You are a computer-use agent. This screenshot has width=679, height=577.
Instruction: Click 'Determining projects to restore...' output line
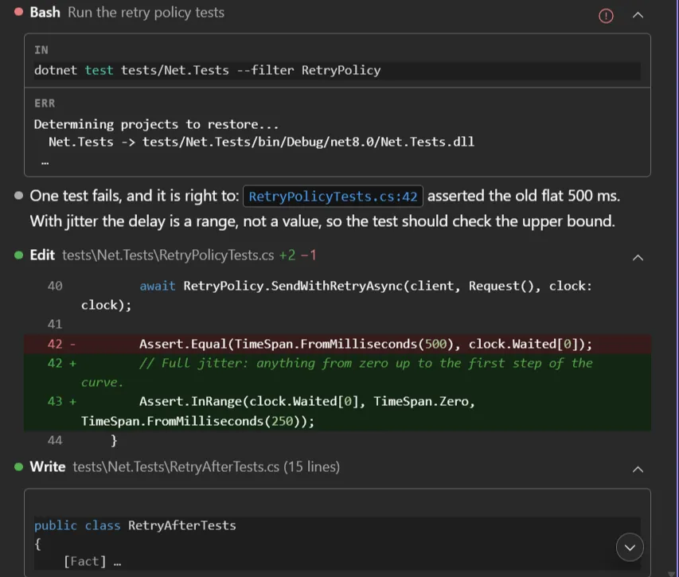point(156,125)
